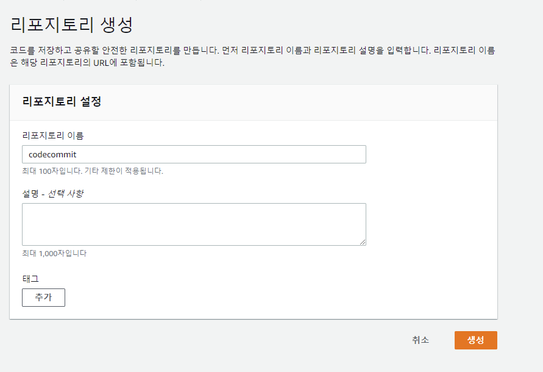The height and width of the screenshot is (372, 543).
Task: Add a tag with the 추가 button
Action: coord(43,298)
